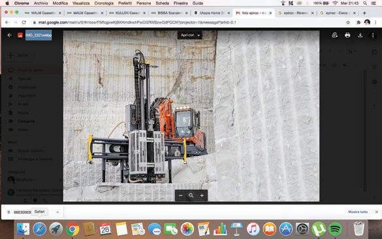Image resolution: width=382 pixels, height=239 pixels.
Task: Download the image using download icon
Action: tap(360, 35)
